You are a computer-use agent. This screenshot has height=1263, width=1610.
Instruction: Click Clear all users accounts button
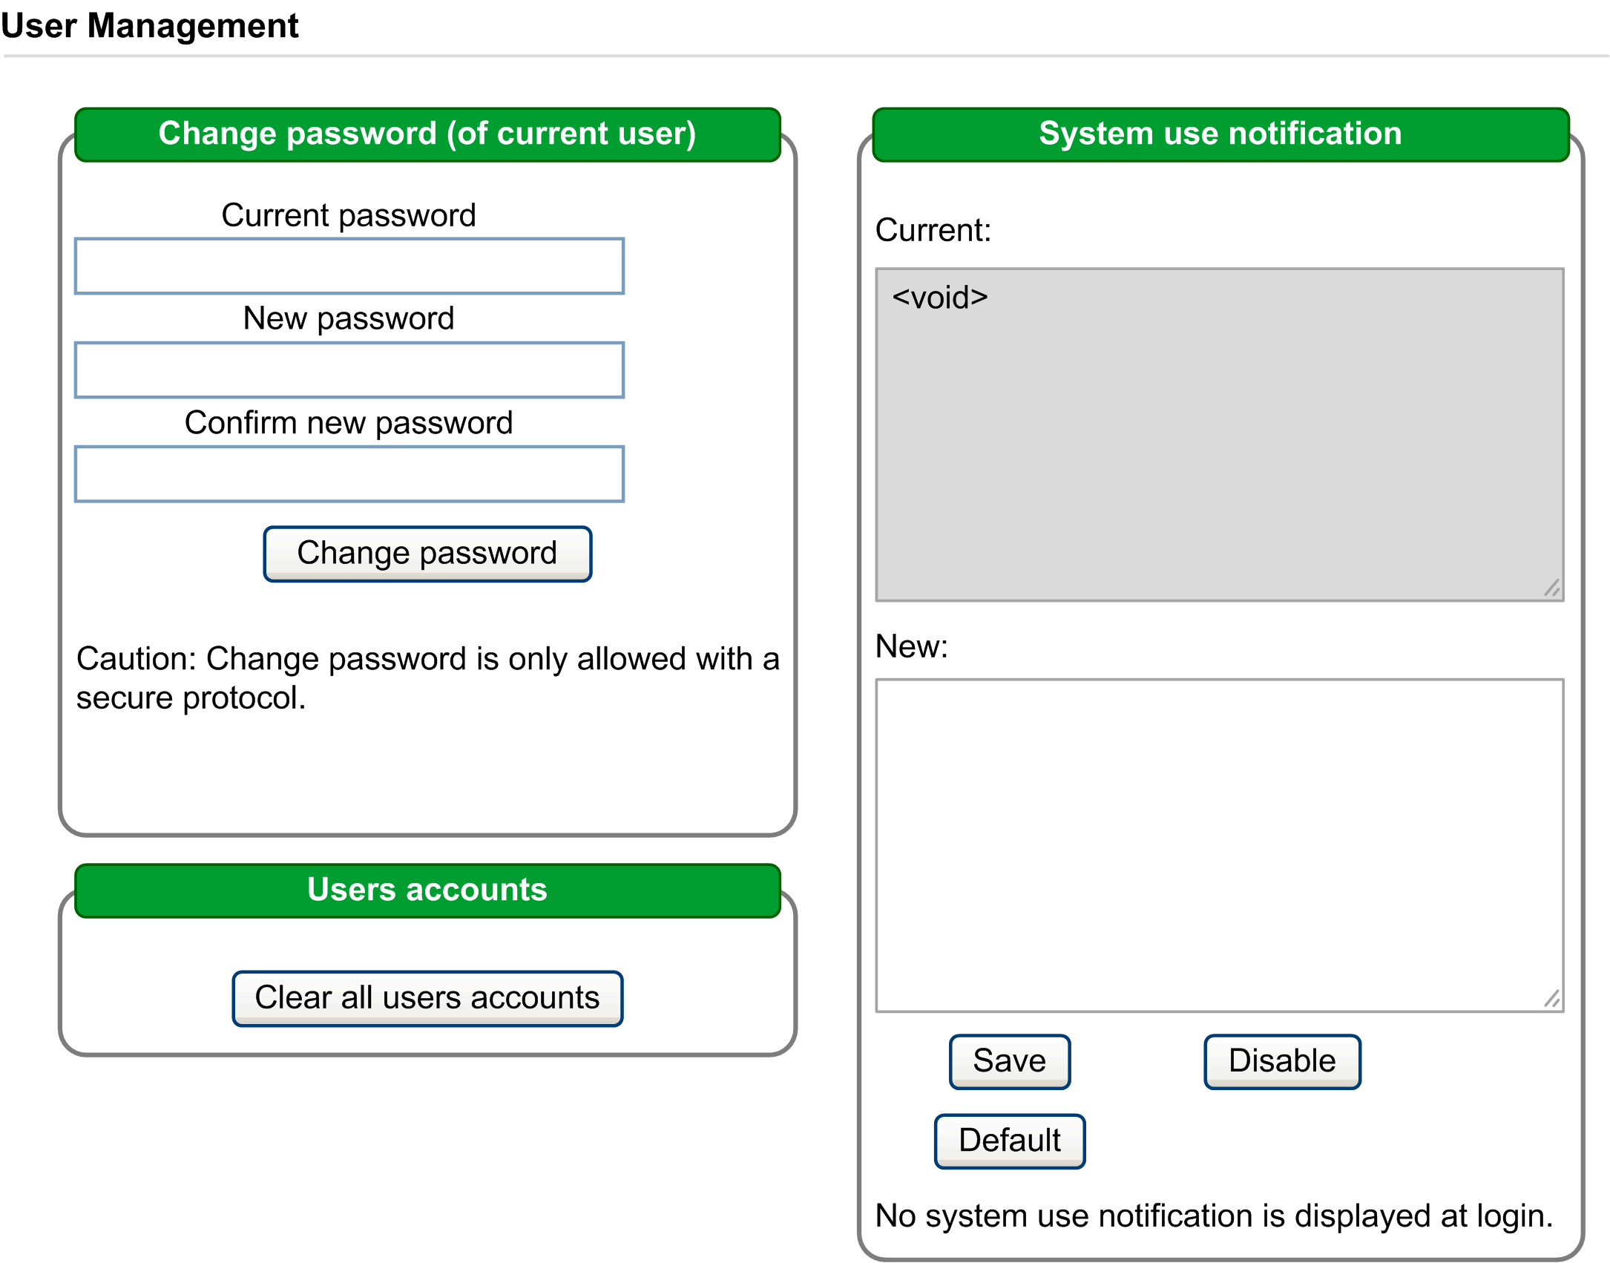(x=427, y=998)
